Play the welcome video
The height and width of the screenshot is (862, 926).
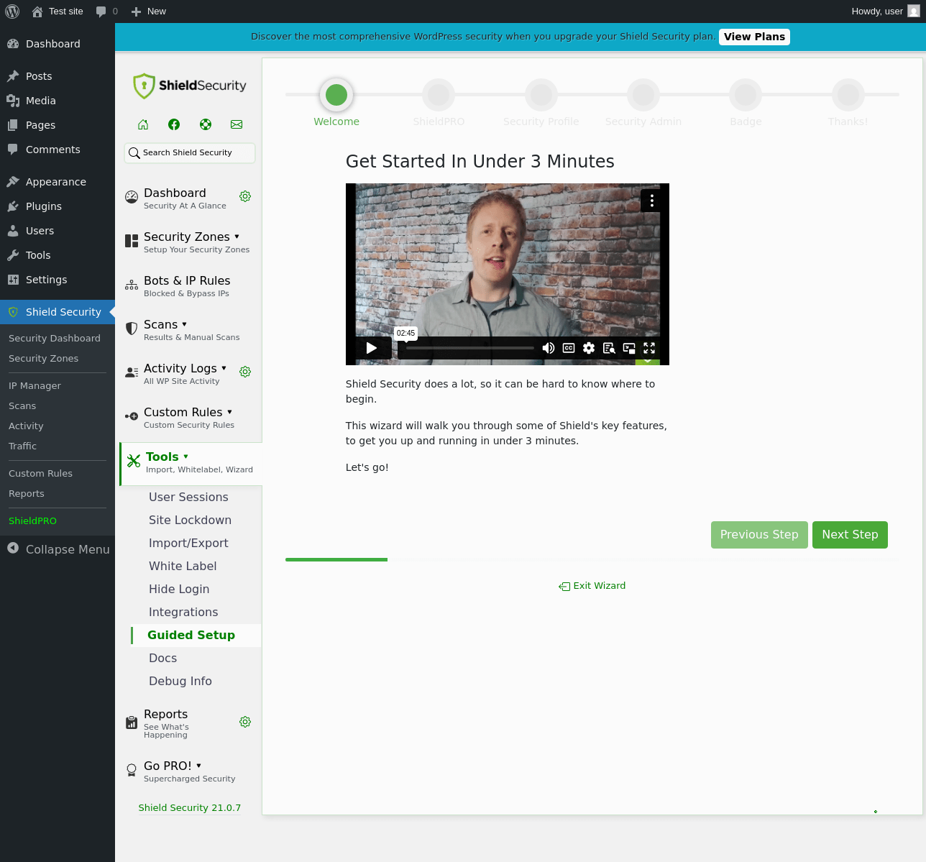click(x=372, y=348)
